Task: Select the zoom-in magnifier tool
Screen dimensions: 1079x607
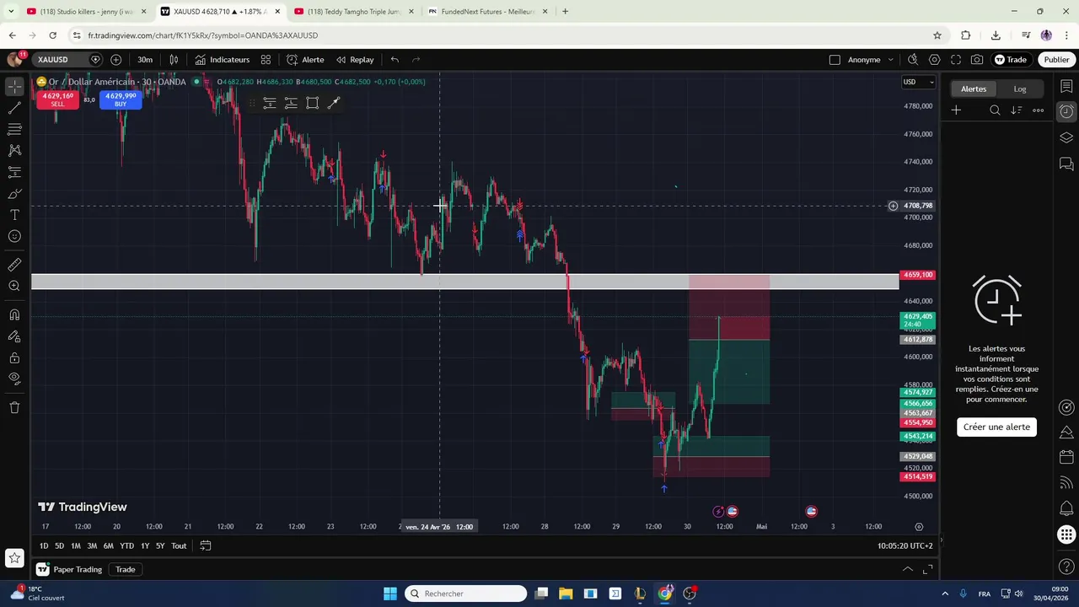Action: 14,286
